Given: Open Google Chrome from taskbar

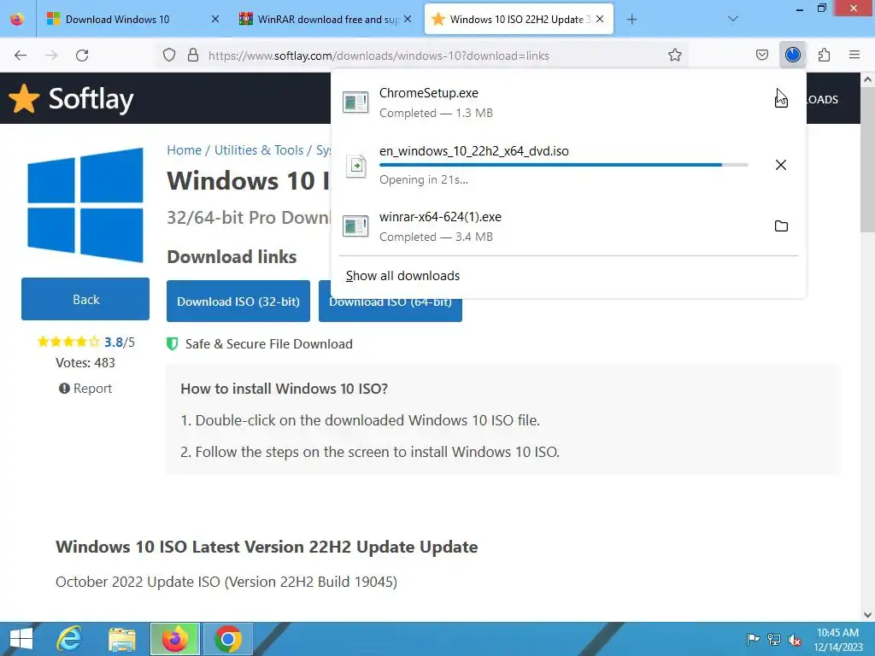Looking at the screenshot, I should 227,639.
